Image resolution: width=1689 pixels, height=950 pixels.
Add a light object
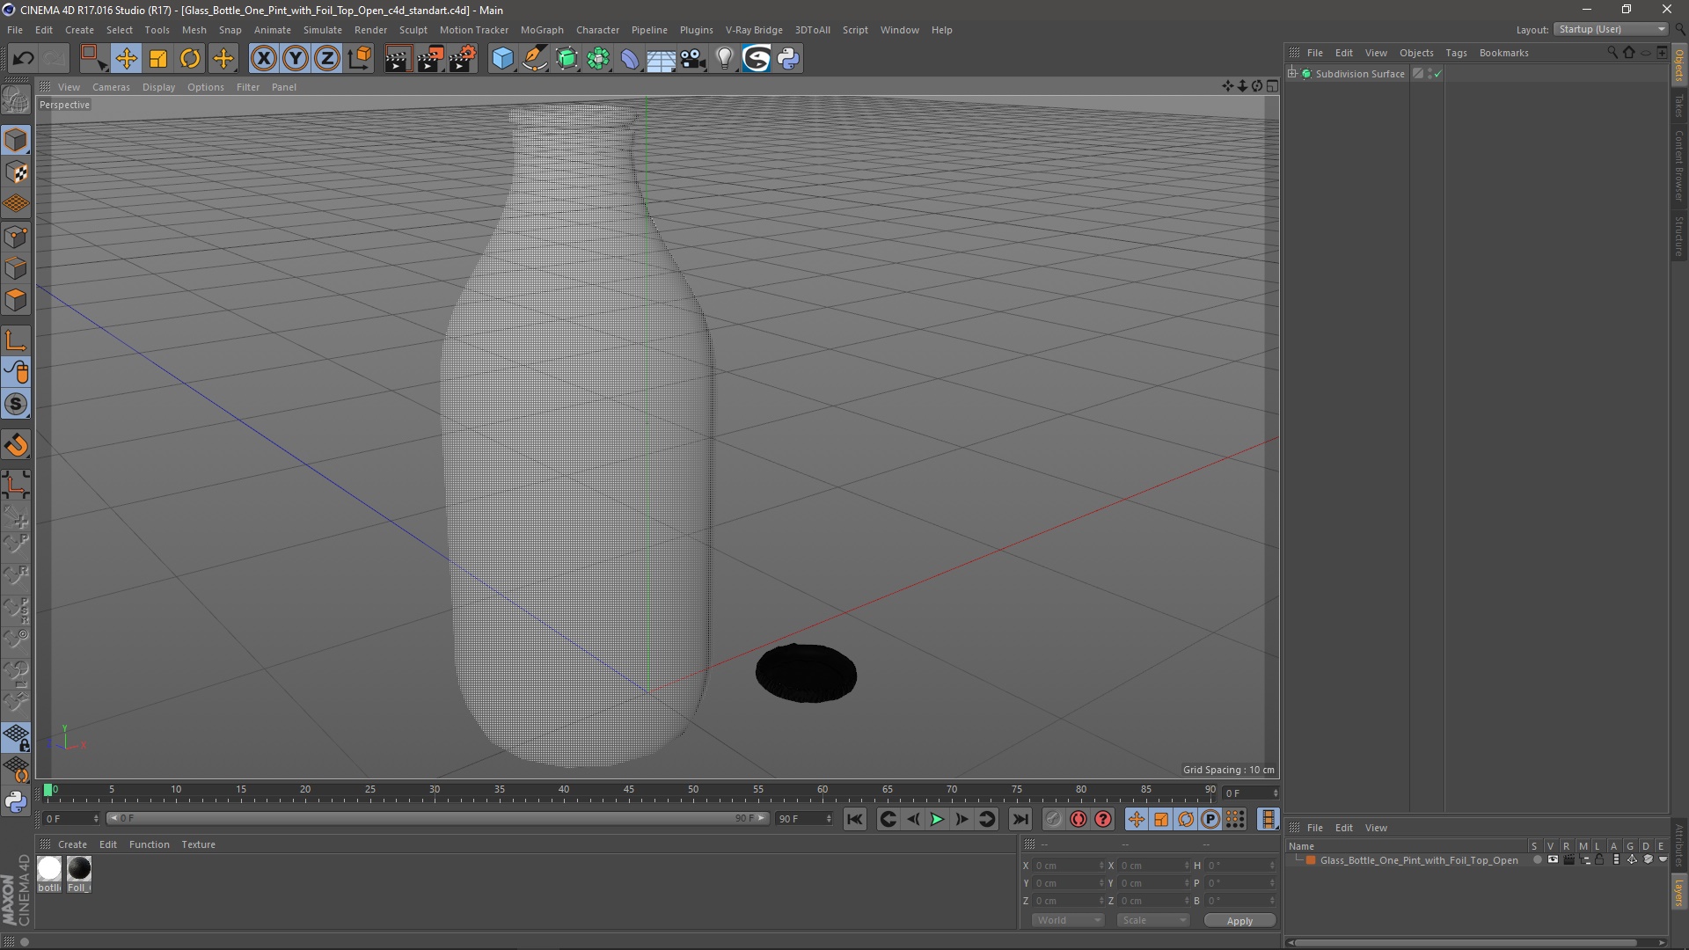724,59
